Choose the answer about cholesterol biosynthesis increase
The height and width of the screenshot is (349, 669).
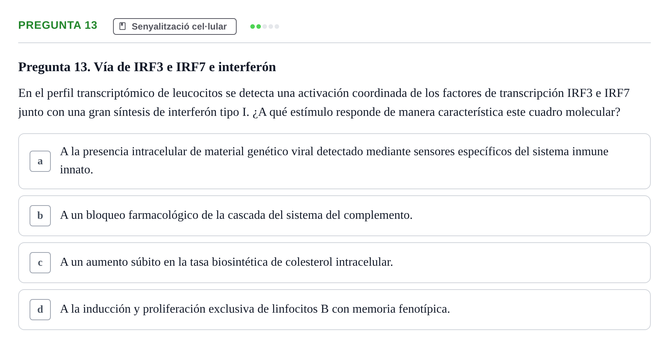[334, 263]
